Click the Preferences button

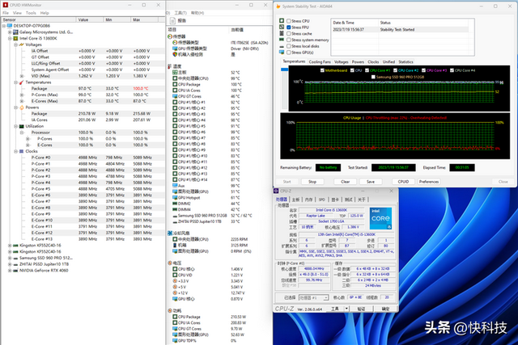428,181
